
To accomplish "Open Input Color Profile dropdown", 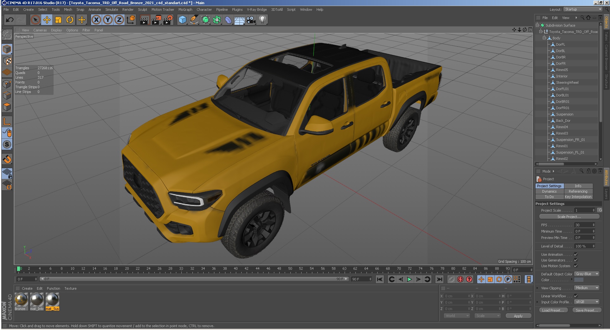I will 587,302.
